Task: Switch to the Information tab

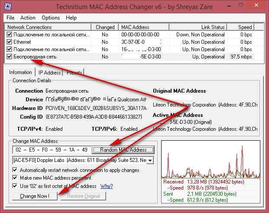Action: pyautogui.click(x=20, y=72)
